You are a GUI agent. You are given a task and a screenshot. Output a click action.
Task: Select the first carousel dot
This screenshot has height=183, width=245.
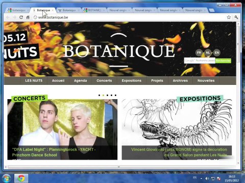[x=99, y=95]
